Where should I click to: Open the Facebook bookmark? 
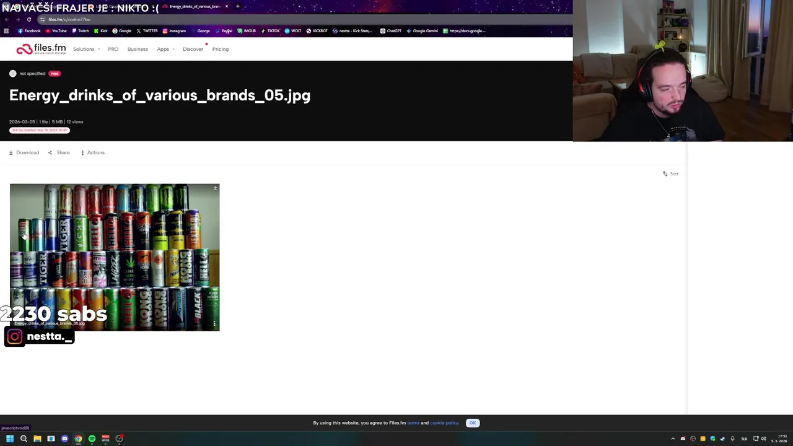[x=29, y=31]
